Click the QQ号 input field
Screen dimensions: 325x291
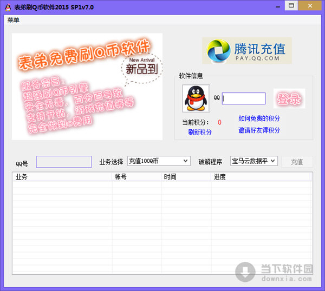64,162
